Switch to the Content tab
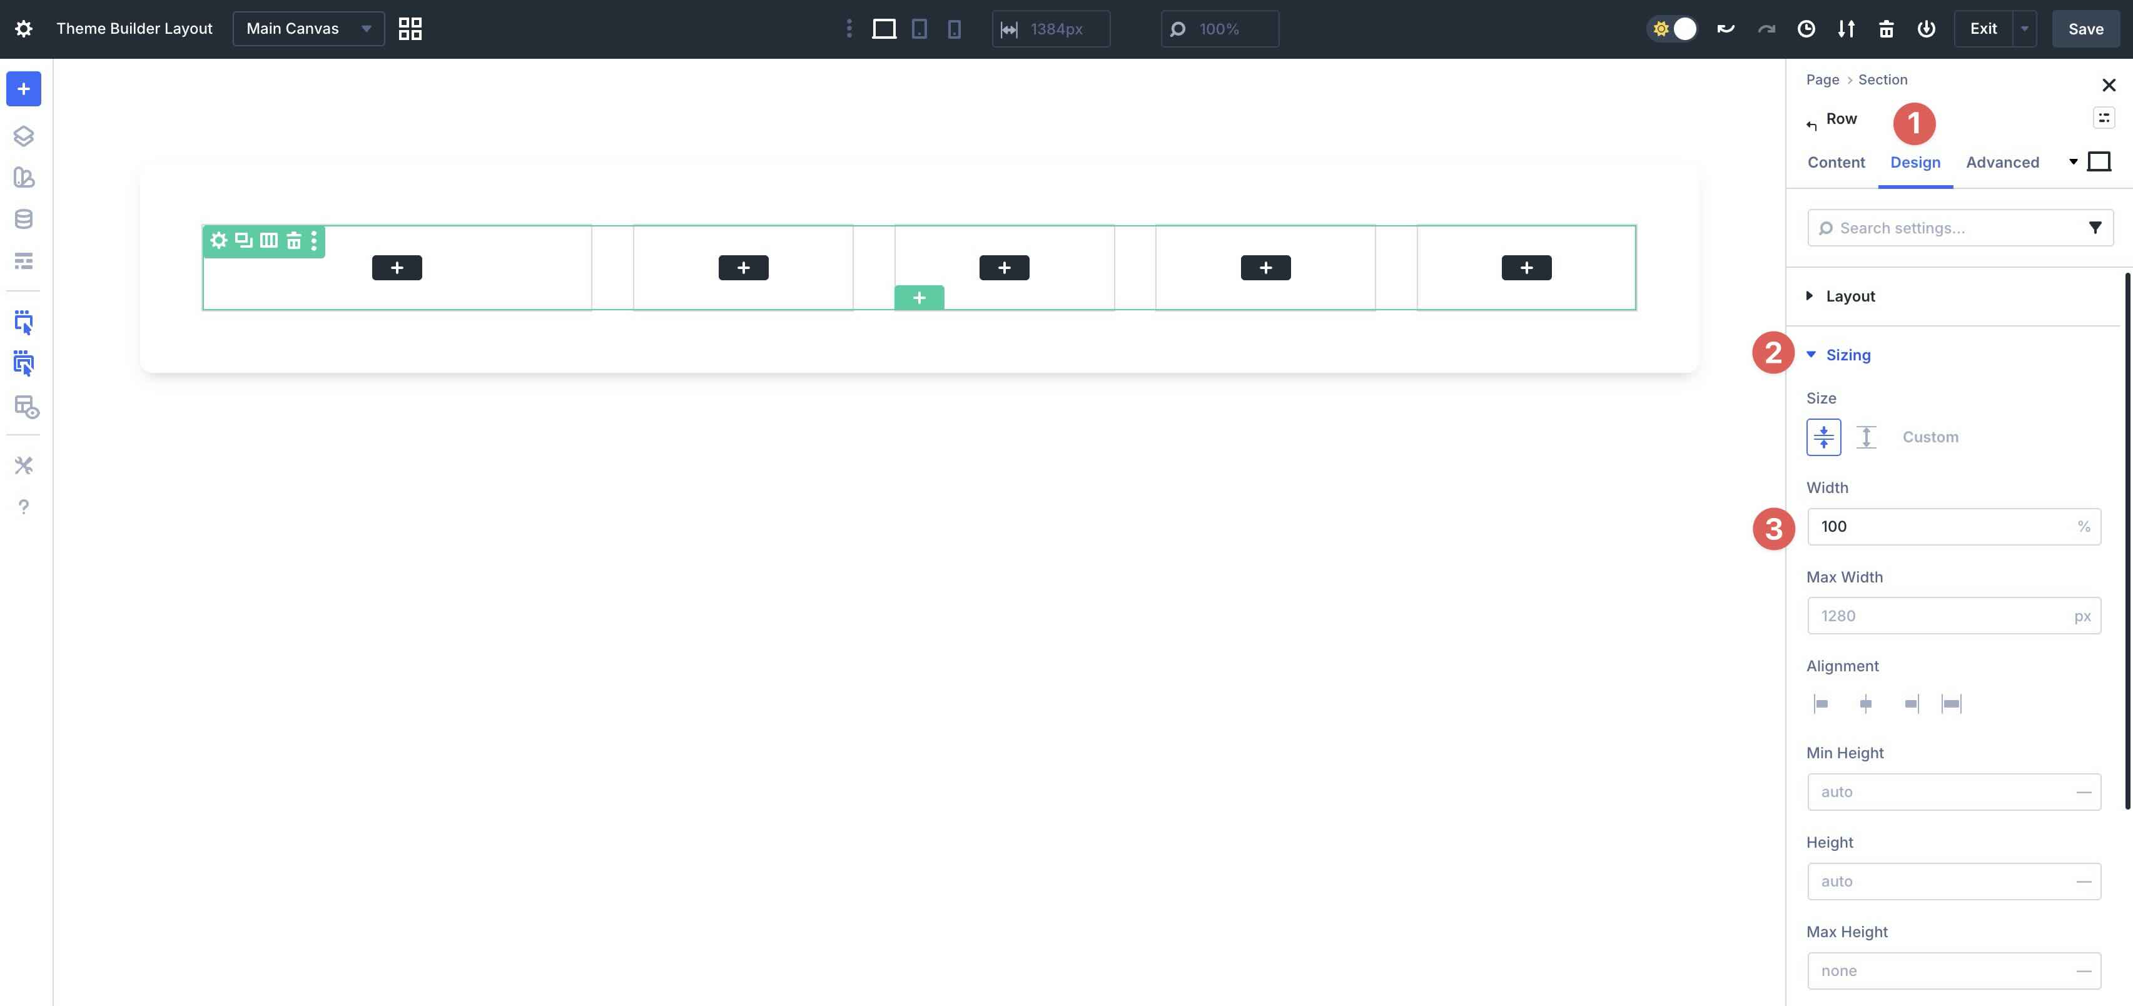Screen dimensions: 2133x1006 point(1836,161)
